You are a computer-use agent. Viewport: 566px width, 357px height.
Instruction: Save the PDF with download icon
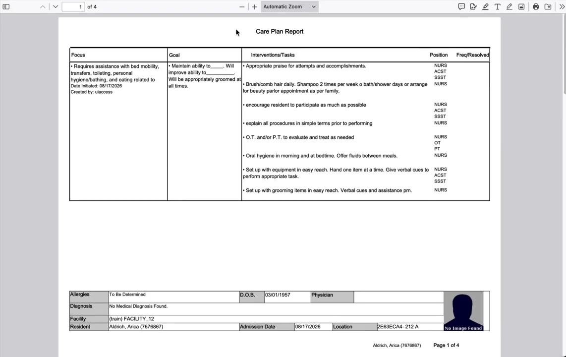point(548,6)
